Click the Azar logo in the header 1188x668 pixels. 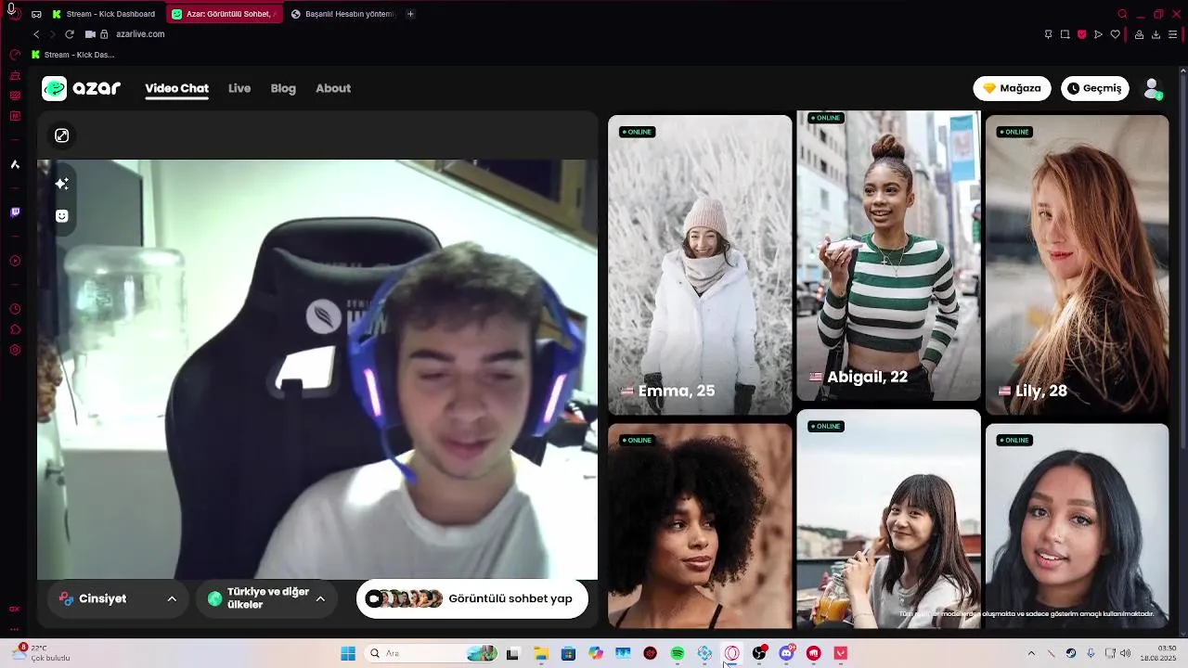click(82, 88)
